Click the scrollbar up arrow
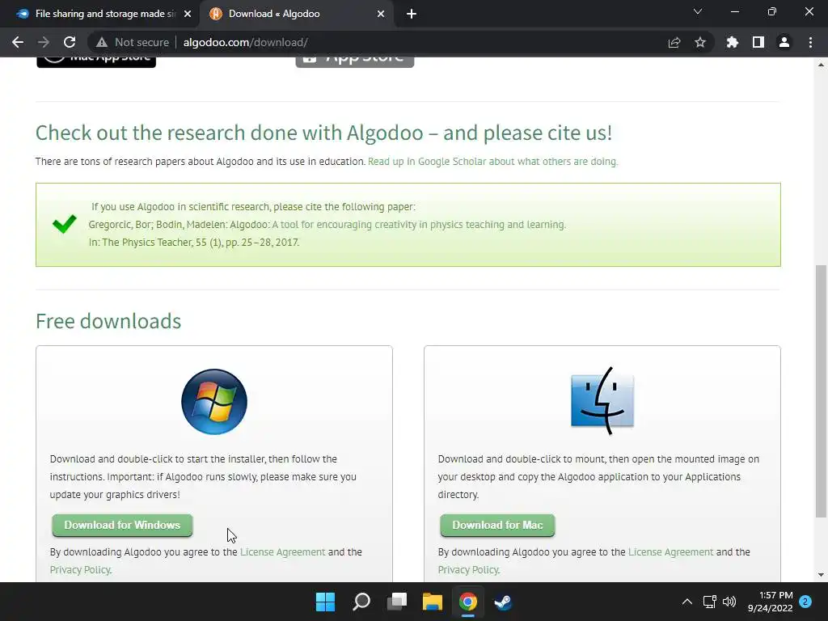The width and height of the screenshot is (828, 621). point(822,65)
